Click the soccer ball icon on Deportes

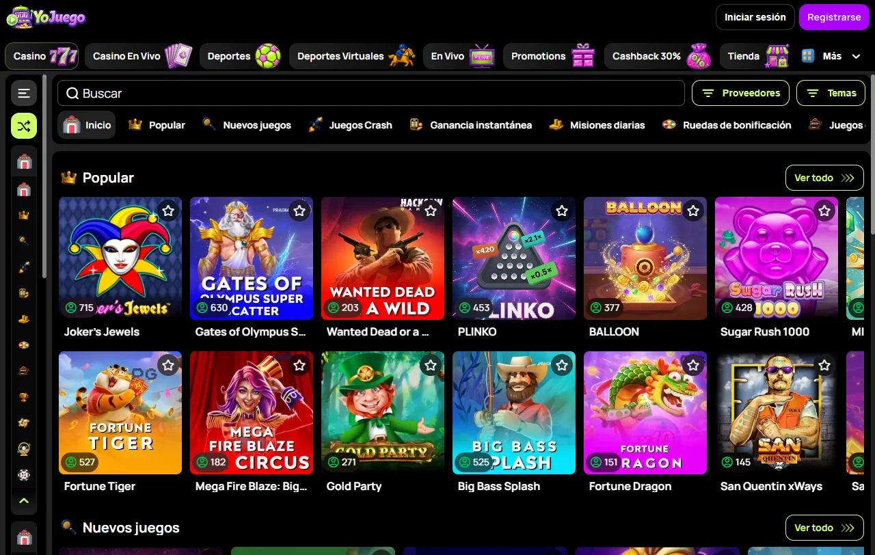[268, 56]
